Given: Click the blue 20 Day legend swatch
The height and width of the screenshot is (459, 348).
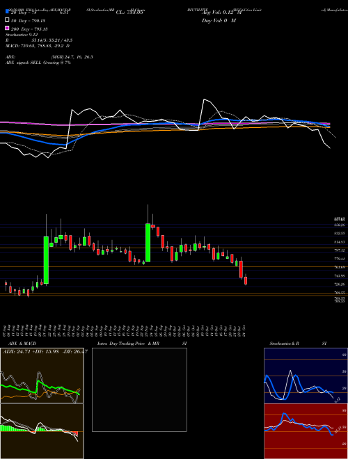Looking at the screenshot, I should (x=7, y=12).
